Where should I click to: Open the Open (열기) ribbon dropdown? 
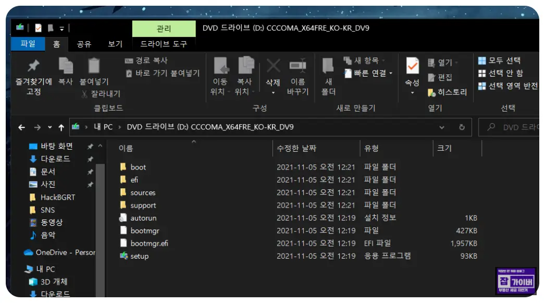[x=443, y=63]
